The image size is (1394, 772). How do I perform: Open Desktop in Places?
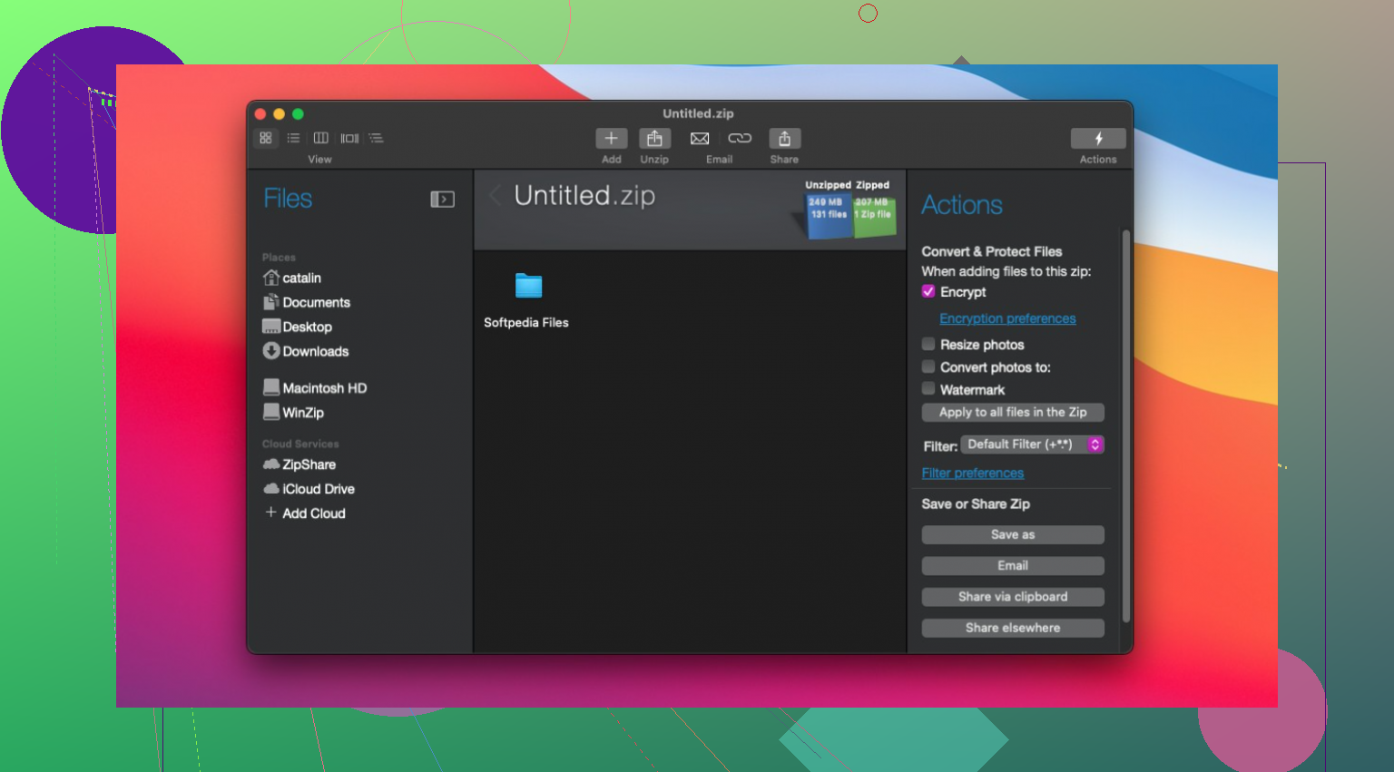click(x=298, y=327)
